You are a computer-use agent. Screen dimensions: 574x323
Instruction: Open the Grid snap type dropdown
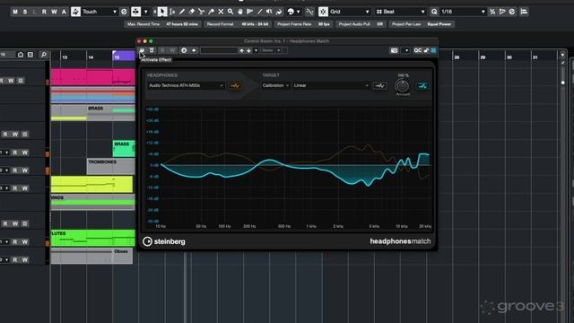(x=350, y=12)
